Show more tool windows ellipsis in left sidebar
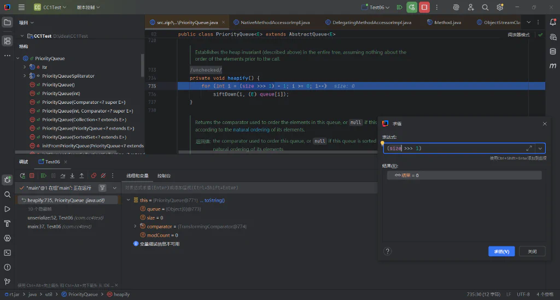This screenshot has width=560, height=300. 7,56
